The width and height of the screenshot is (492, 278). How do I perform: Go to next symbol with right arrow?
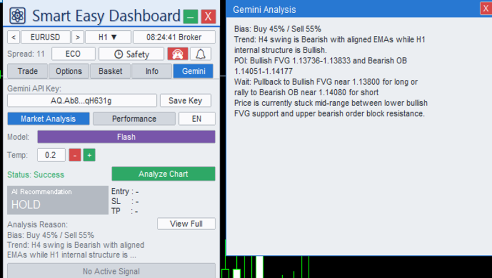[77, 37]
